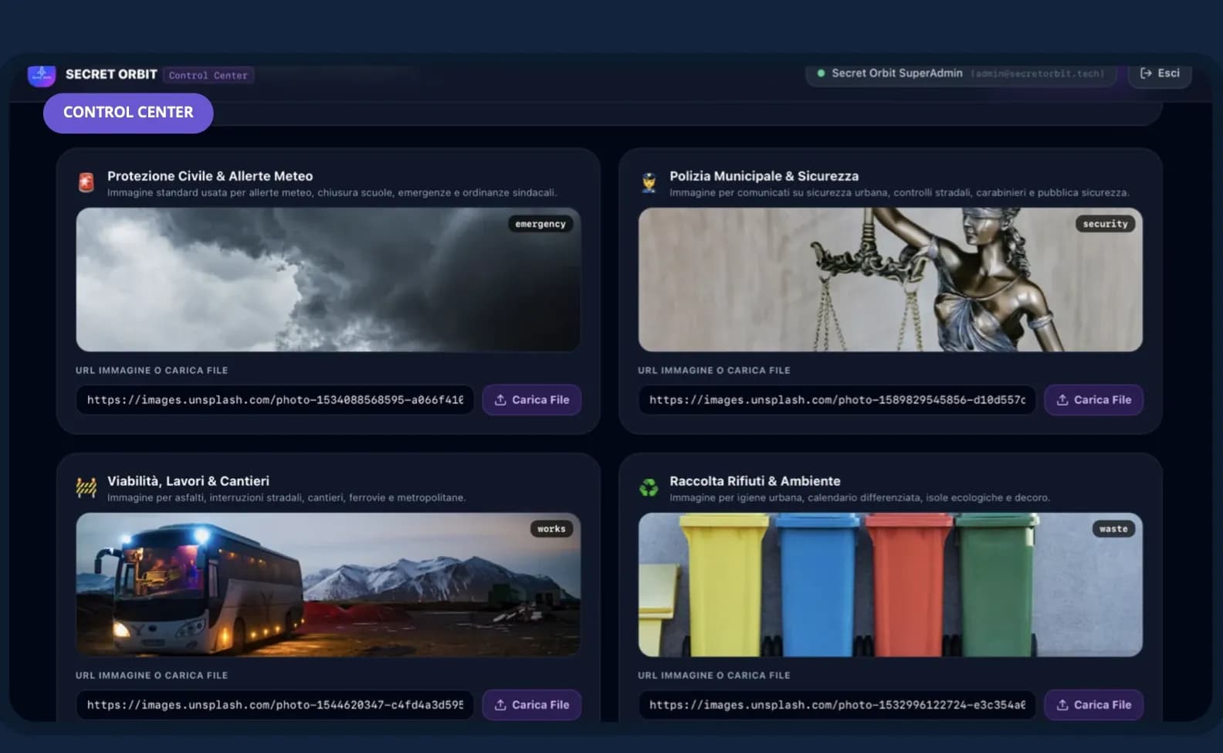Screen dimensions: 1223x753
Task: Focus the Raccolta Rifiuti image URL field
Action: (x=837, y=705)
